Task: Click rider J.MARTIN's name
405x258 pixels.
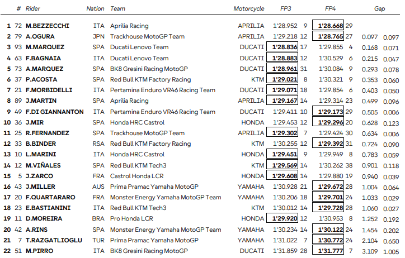Action: [41, 101]
